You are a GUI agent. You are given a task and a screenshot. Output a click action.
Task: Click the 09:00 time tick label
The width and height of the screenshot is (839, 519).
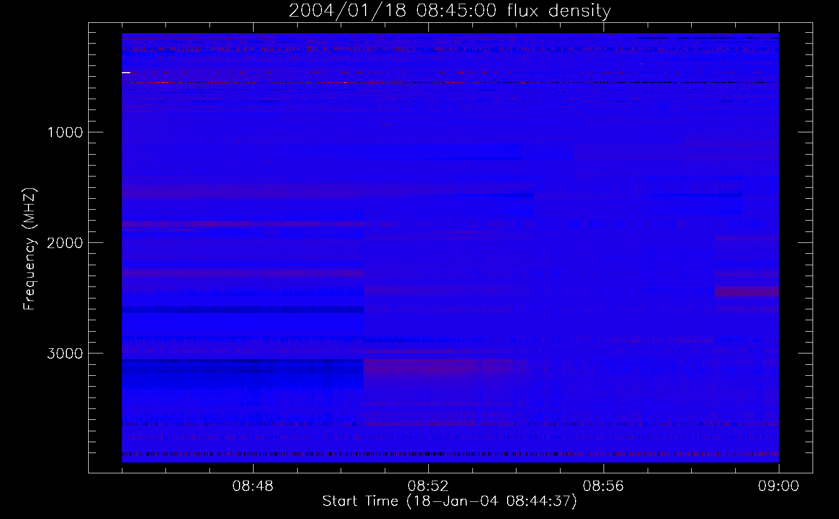click(x=779, y=486)
